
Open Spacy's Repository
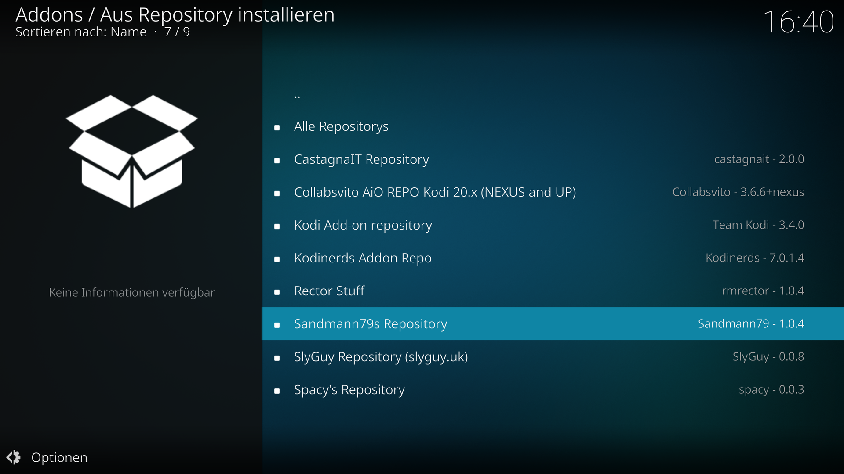(553, 390)
